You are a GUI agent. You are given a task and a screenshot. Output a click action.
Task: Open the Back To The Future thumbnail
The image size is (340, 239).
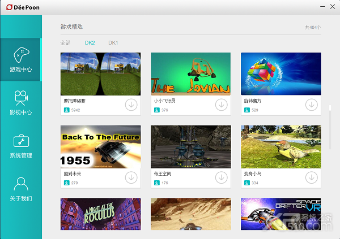[x=101, y=147]
